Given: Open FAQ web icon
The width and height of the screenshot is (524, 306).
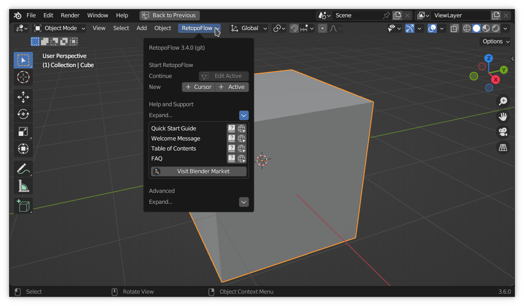Looking at the screenshot, I should pyautogui.click(x=242, y=159).
